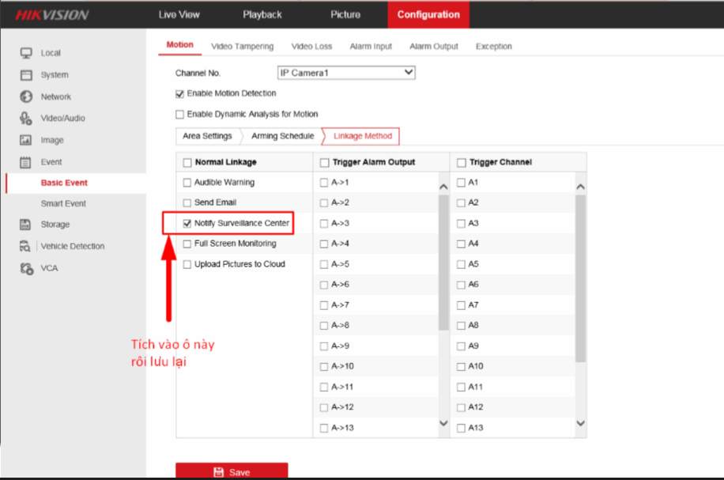
Task: Click the System icon in sidebar
Action: click(x=25, y=75)
